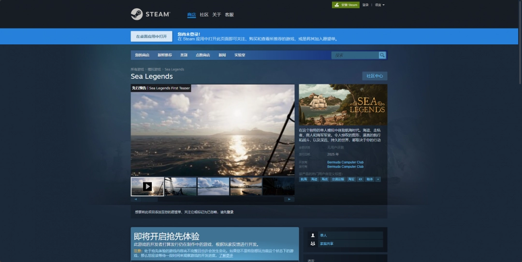Click the 在桌面应用中打开 button
This screenshot has width=522, height=262.
(x=151, y=37)
